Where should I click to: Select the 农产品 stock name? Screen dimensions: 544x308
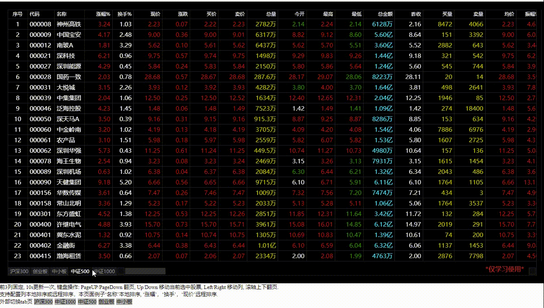(x=66, y=140)
